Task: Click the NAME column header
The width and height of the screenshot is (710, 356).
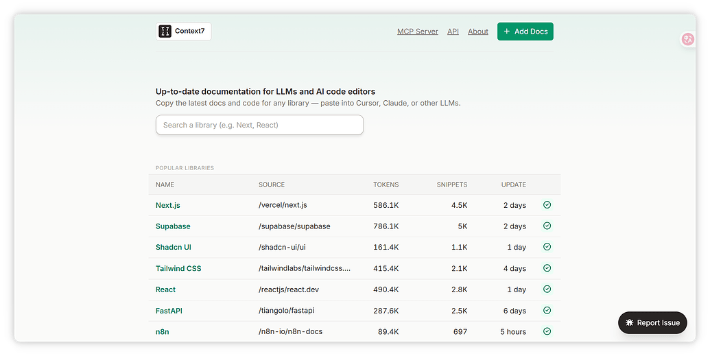Action: tap(165, 185)
